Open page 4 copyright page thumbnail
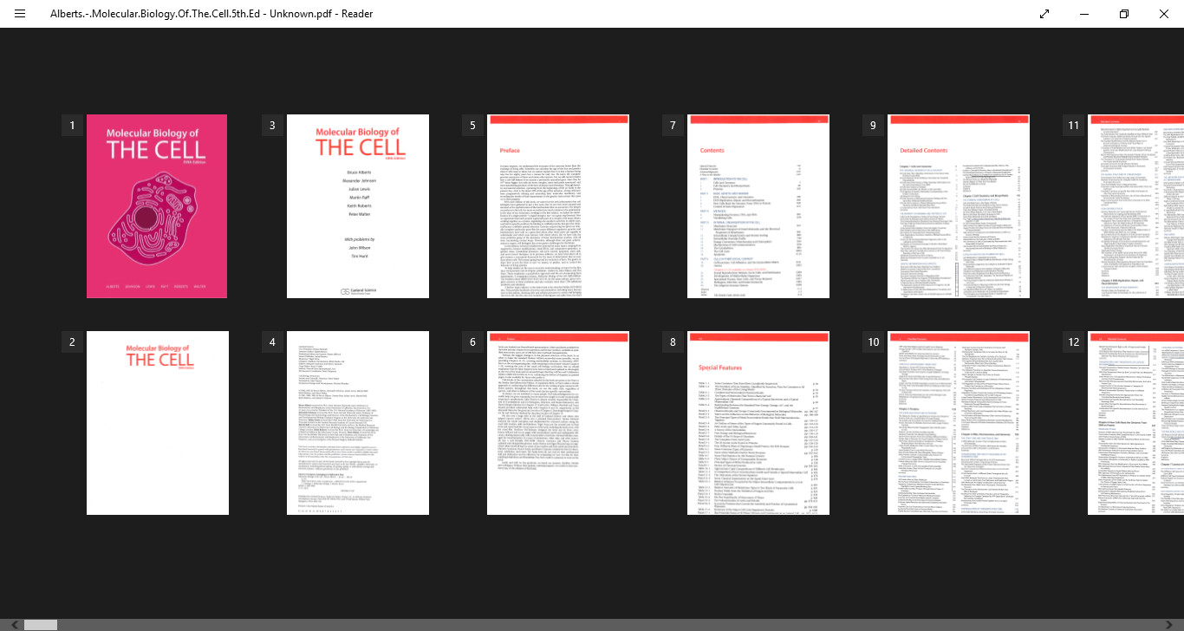This screenshot has width=1184, height=631. (x=358, y=423)
